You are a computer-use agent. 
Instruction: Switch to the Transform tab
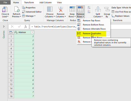point(29,2)
